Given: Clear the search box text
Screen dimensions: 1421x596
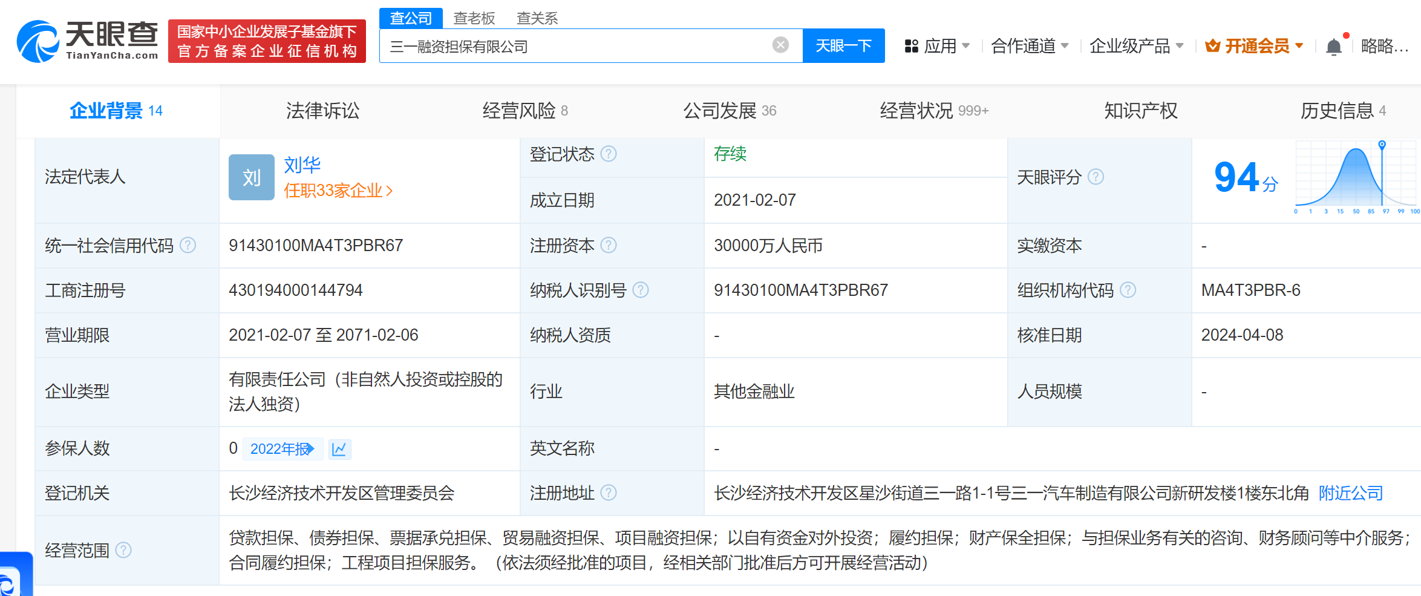Looking at the screenshot, I should point(780,45).
